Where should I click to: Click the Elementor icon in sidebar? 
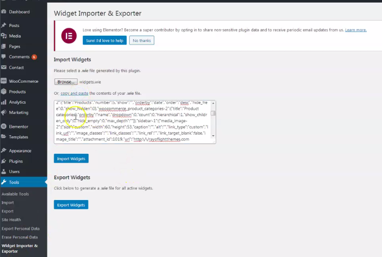pos(4,126)
